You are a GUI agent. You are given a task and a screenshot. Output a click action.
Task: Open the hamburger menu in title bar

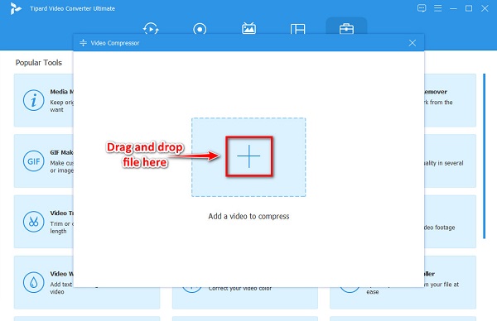point(437,8)
